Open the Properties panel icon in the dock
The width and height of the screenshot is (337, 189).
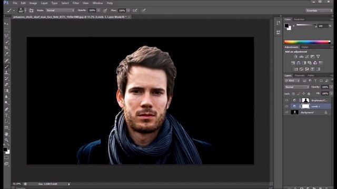pyautogui.click(x=279, y=32)
